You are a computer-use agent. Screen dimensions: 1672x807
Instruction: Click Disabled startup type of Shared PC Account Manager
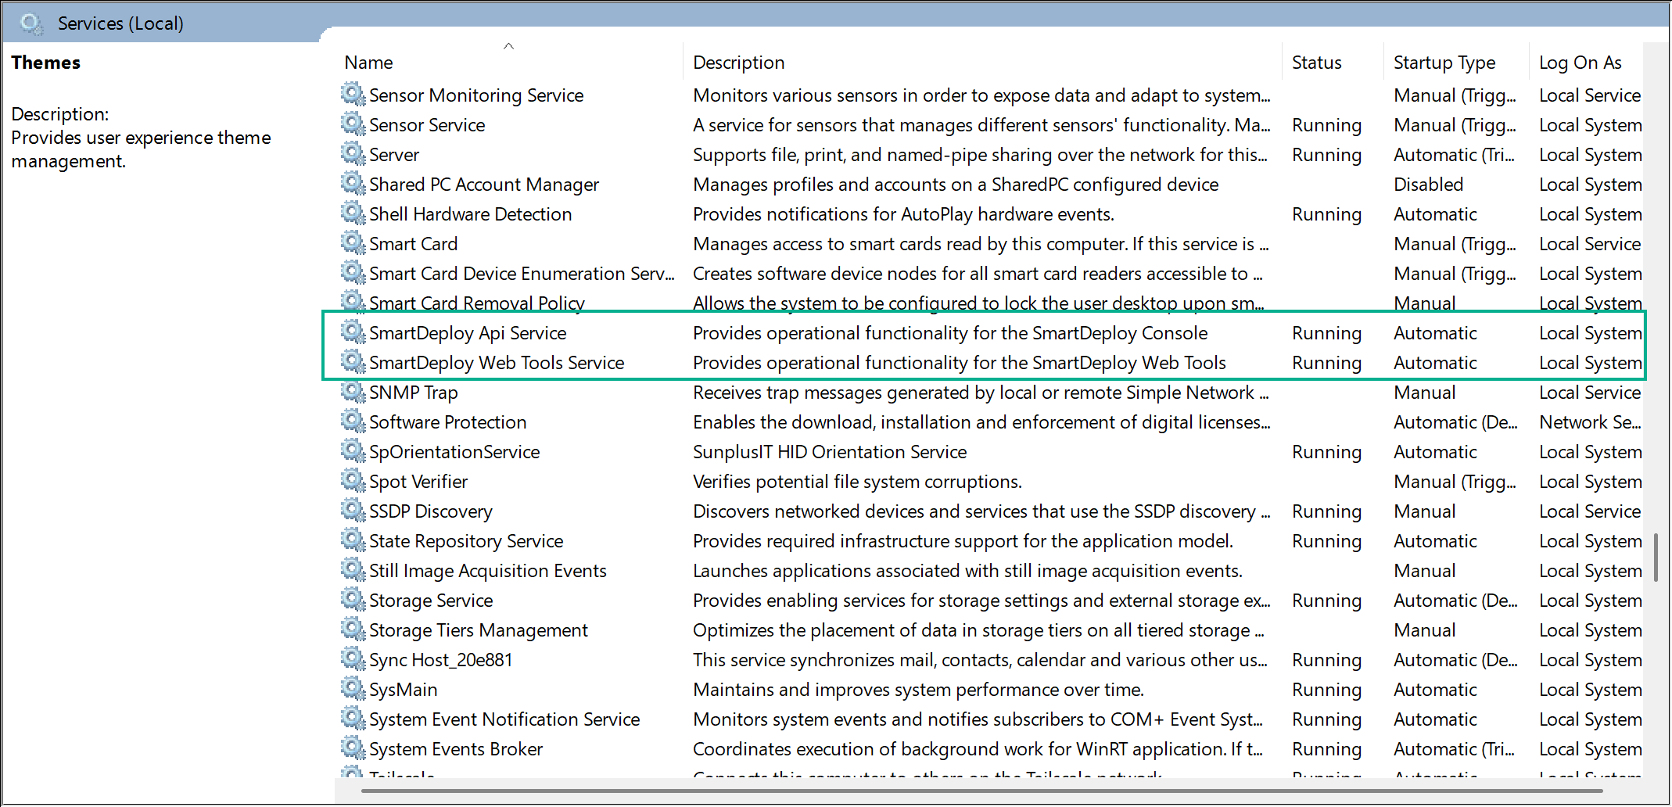point(1428,185)
